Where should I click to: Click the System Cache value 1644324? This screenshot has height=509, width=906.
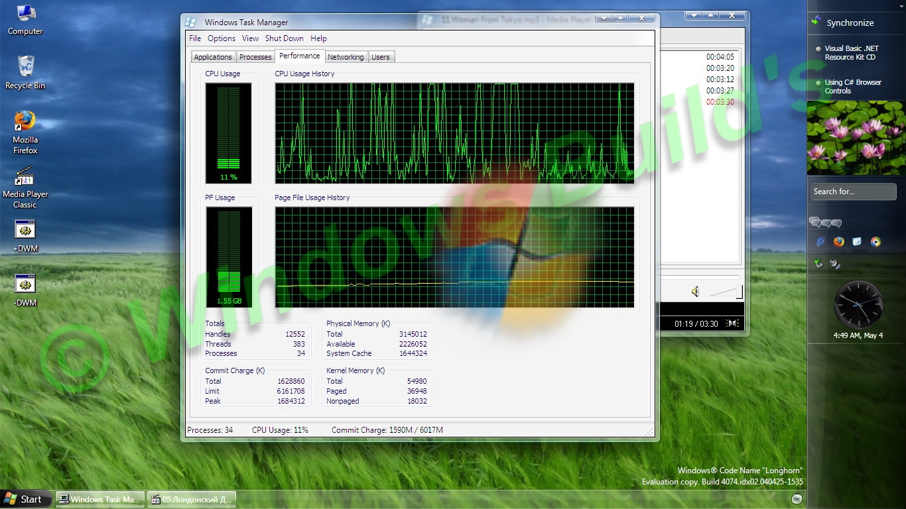(x=413, y=353)
